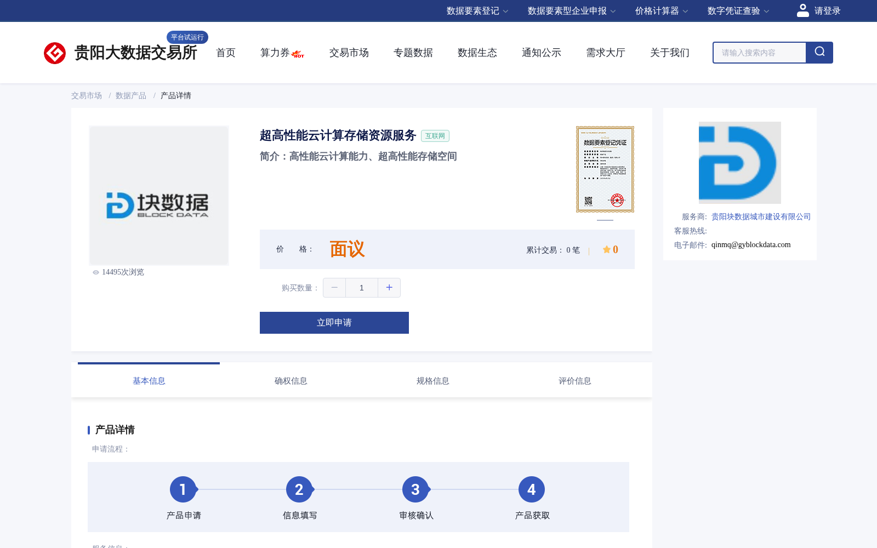Image resolution: width=877 pixels, height=548 pixels.
Task: Click the 14495次浏览 view count text
Action: click(x=123, y=272)
